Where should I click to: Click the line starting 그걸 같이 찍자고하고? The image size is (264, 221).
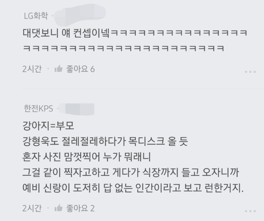point(131,172)
